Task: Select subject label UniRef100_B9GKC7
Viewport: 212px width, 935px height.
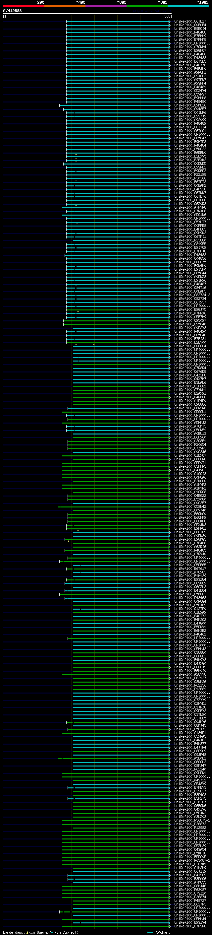Action: pyautogui.click(x=190, y=50)
